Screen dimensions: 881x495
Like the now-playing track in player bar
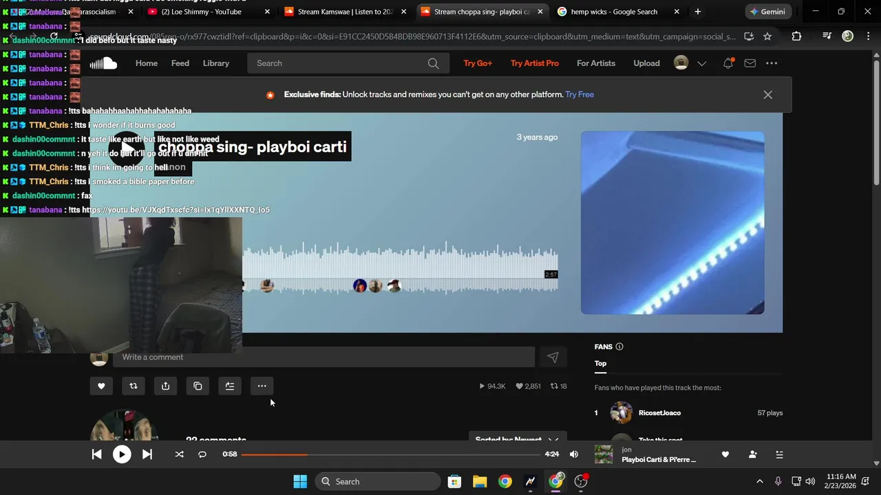tap(725, 454)
